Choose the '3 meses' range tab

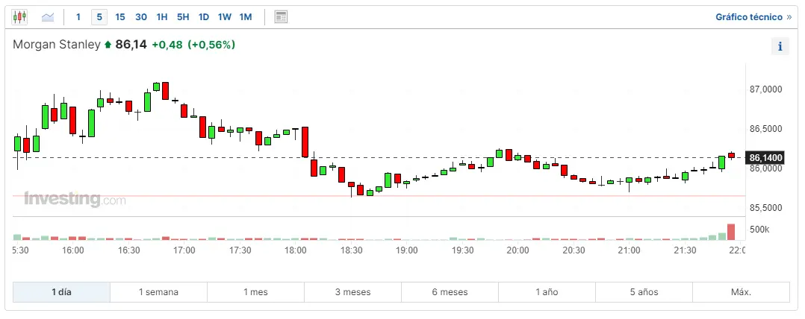coord(352,292)
